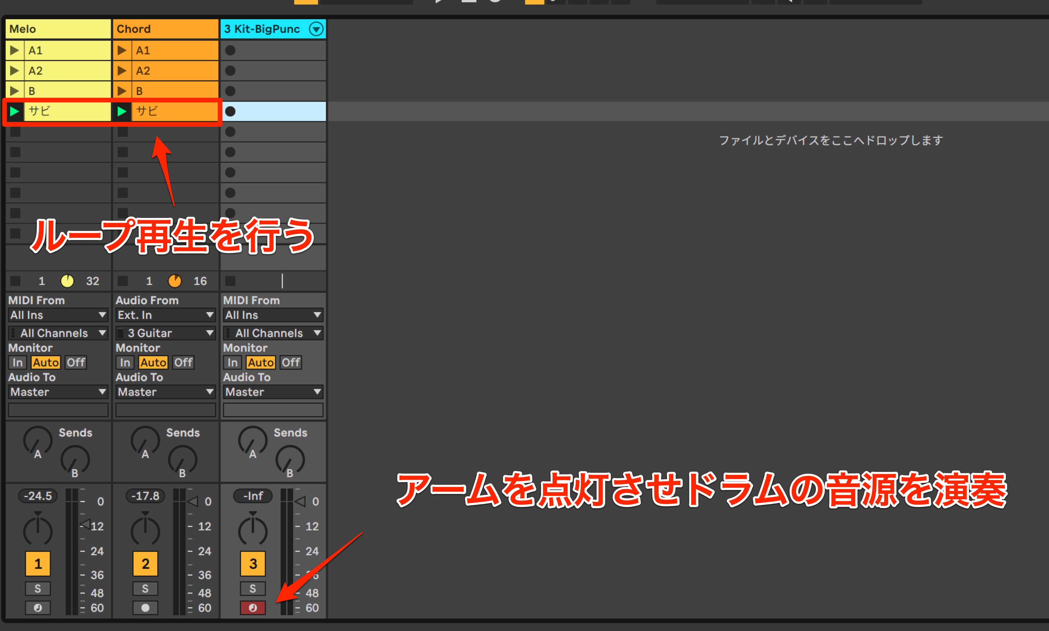
Task: Launch the B clip in Chord track
Action: (122, 90)
